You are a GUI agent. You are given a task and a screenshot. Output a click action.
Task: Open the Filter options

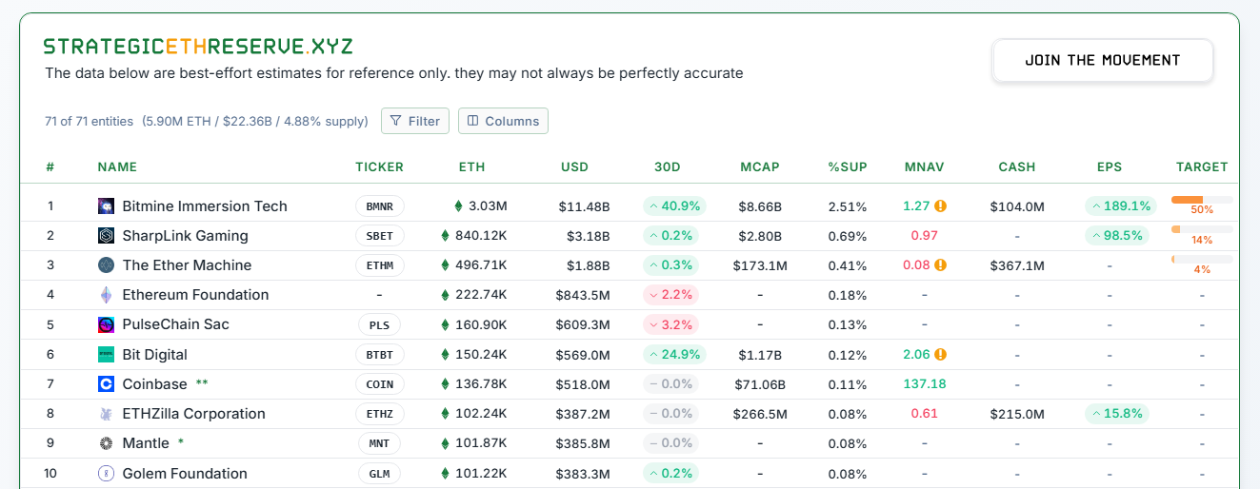point(415,121)
